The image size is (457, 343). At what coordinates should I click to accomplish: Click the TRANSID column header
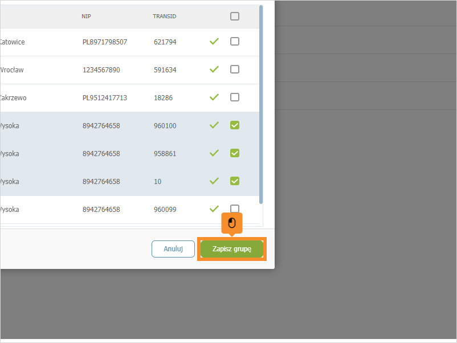(164, 17)
